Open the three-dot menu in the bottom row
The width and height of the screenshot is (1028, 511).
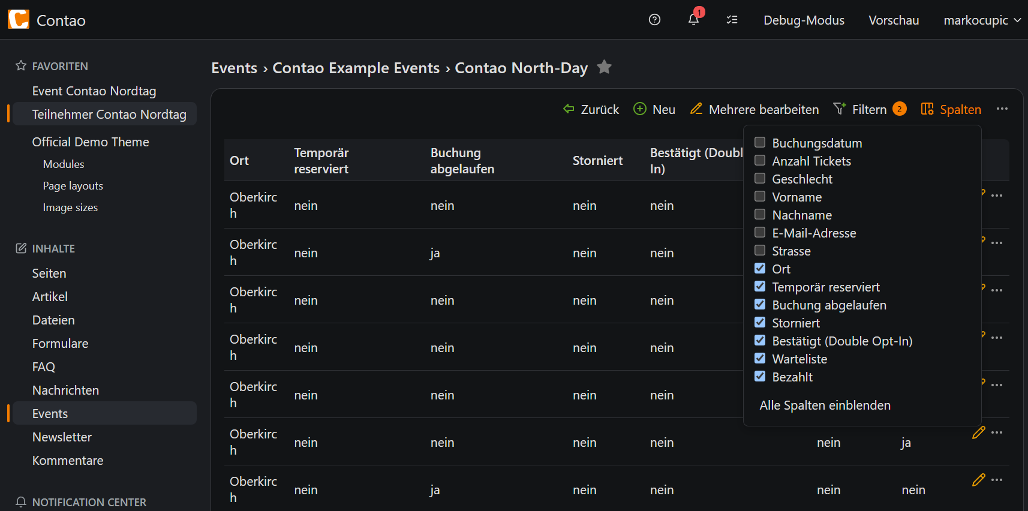point(997,480)
